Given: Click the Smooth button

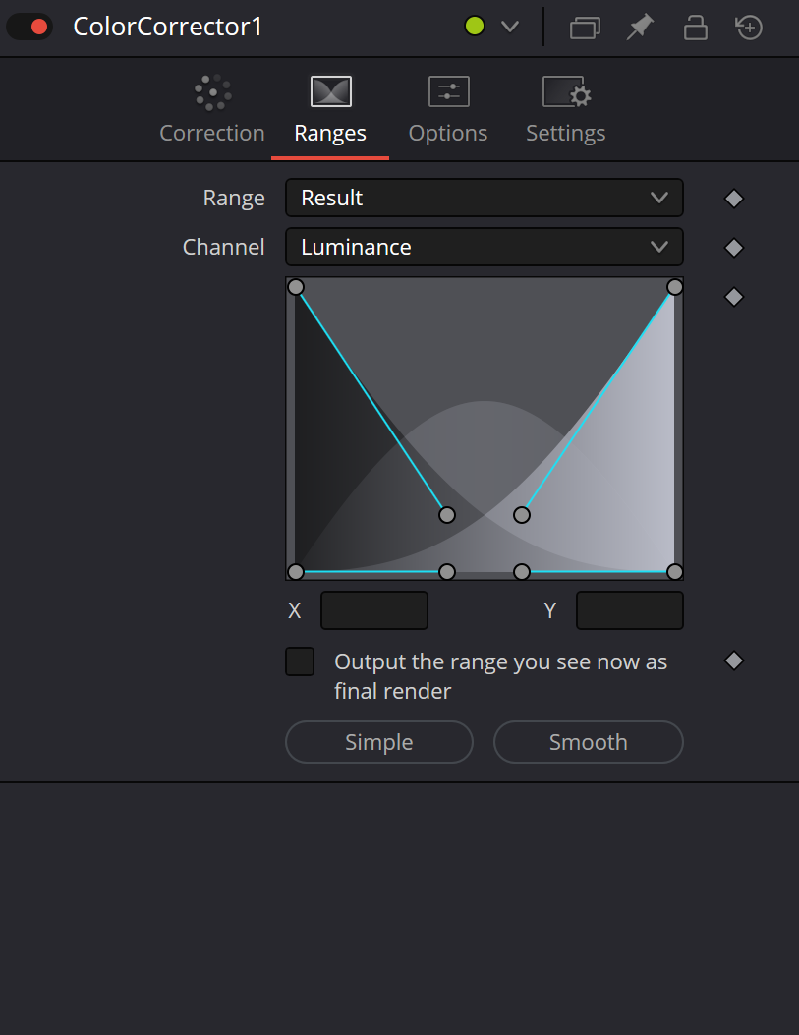Looking at the screenshot, I should click(x=589, y=742).
